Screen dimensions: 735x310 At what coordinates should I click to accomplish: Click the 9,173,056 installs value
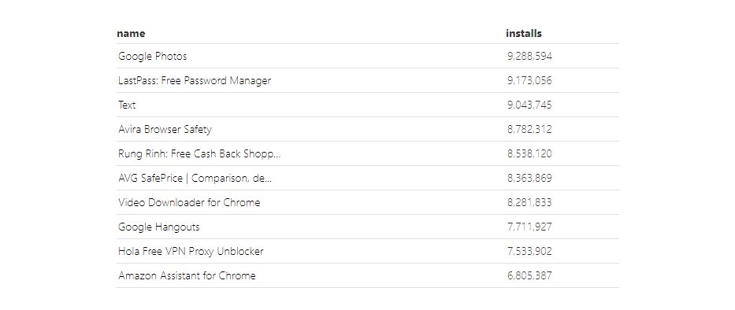tap(529, 80)
